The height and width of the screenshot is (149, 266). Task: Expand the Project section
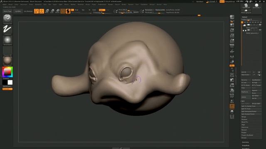[244, 132]
